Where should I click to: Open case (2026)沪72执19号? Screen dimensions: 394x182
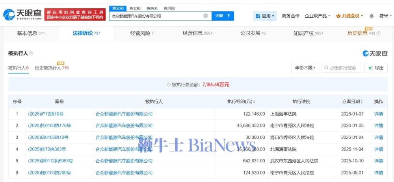tap(46, 114)
